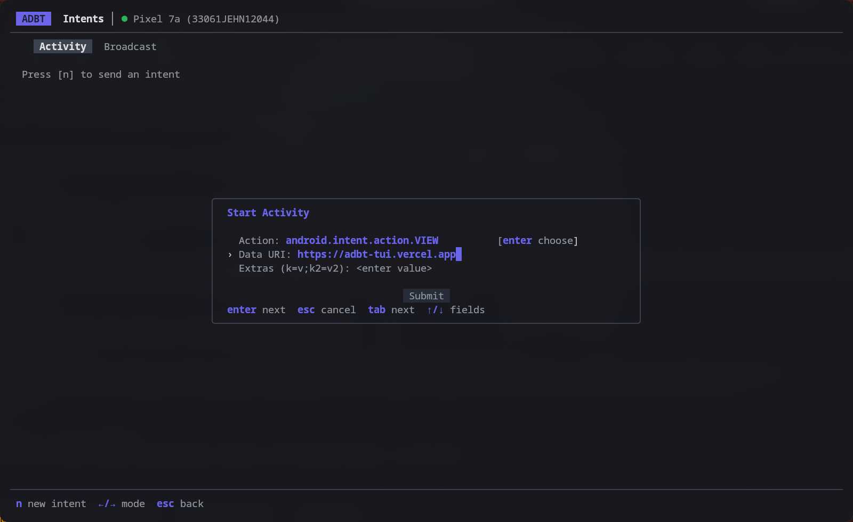Focus the Data URI input field
The image size is (853, 522).
379,255
